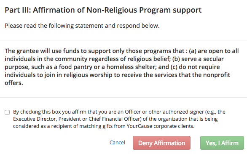Click the word "YourCause" in the checkbox label
This screenshot has width=247, height=154.
coord(140,126)
